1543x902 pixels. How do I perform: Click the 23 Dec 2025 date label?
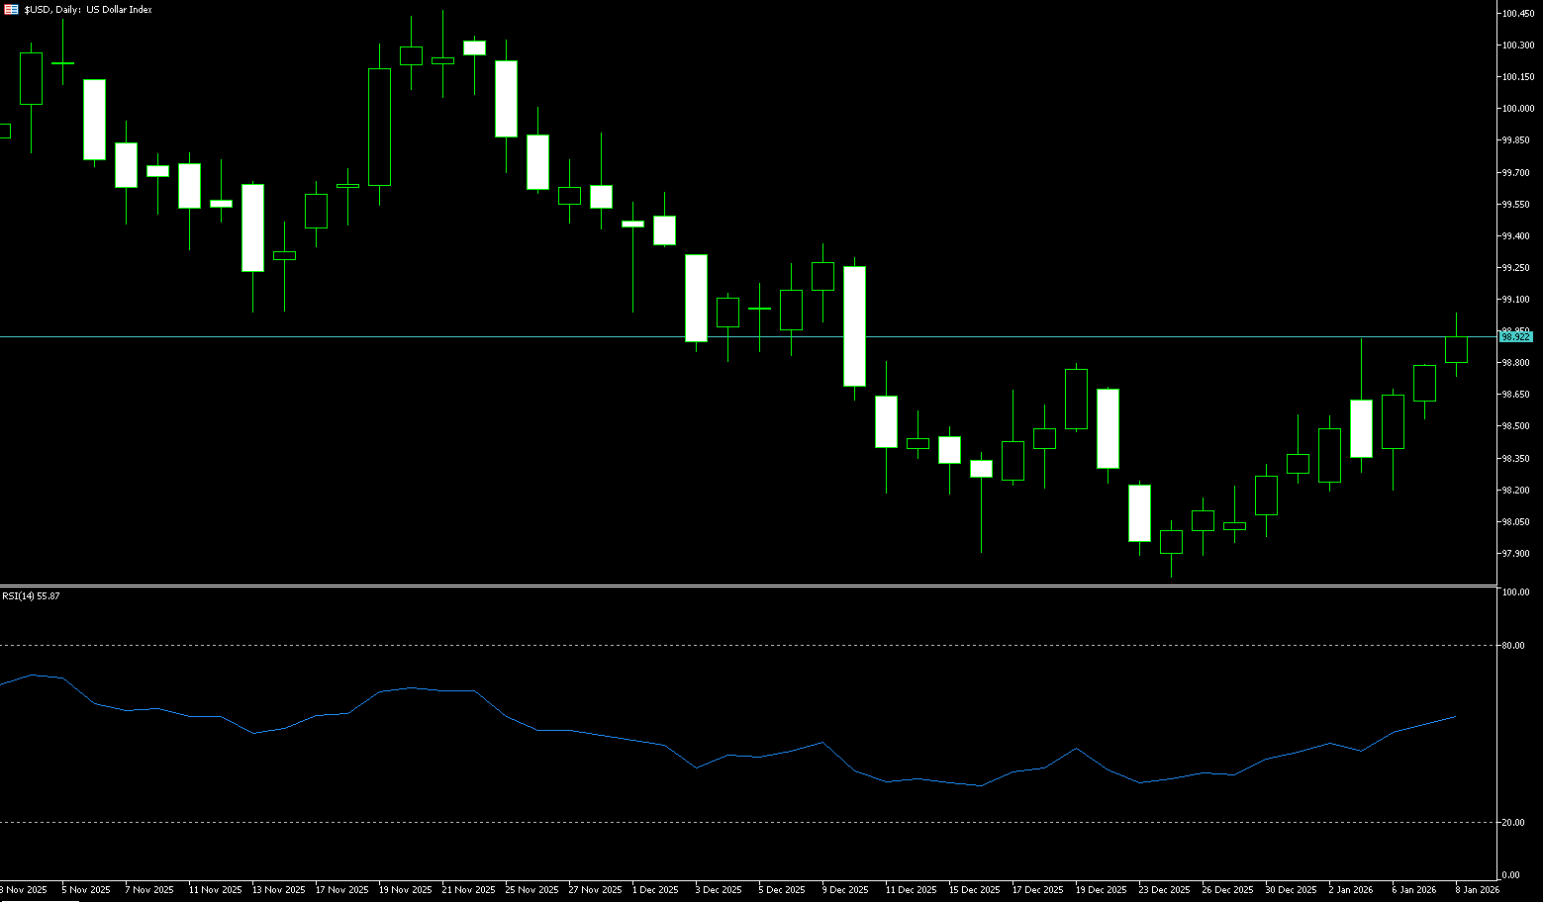[1164, 890]
